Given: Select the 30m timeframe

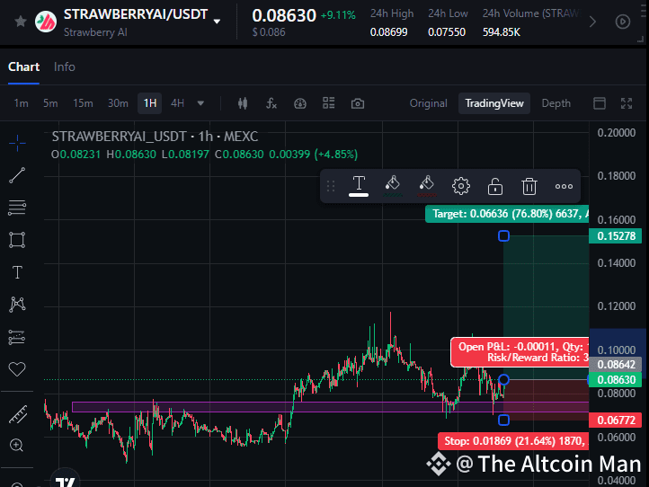Looking at the screenshot, I should pos(118,103).
